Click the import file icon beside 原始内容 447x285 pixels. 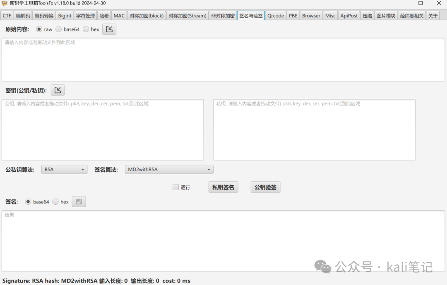(x=109, y=29)
